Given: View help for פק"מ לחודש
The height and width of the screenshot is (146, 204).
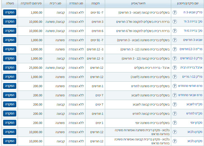Looking at the screenshot, I should point(175,113).
